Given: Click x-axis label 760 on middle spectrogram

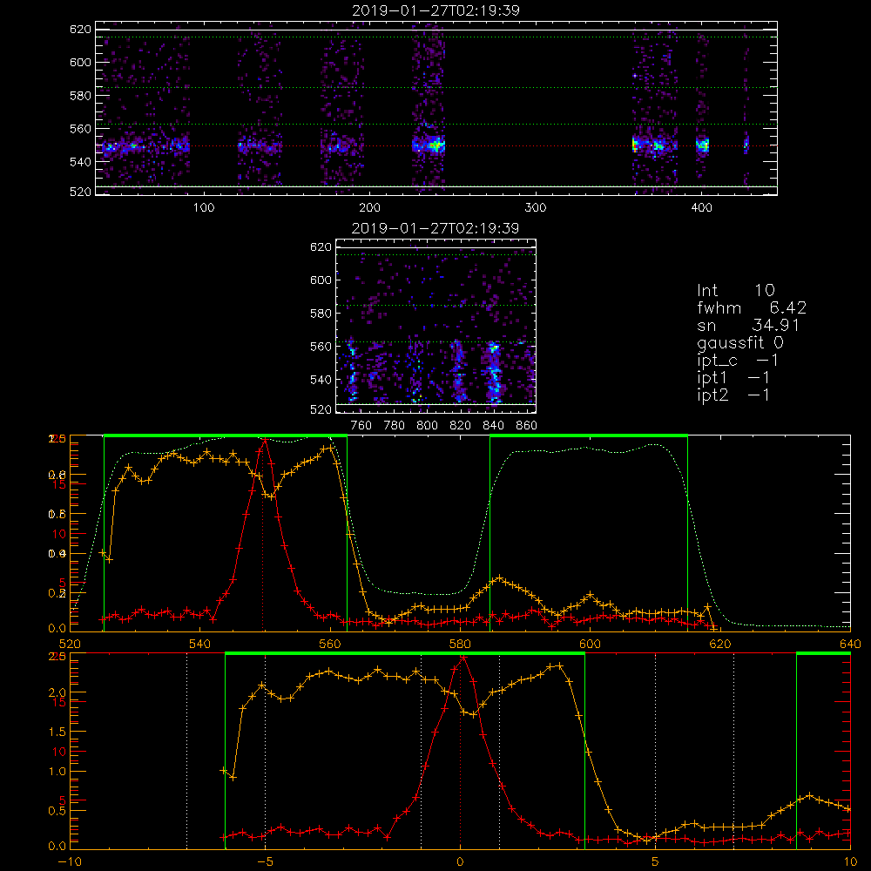Looking at the screenshot, I should coord(361,426).
